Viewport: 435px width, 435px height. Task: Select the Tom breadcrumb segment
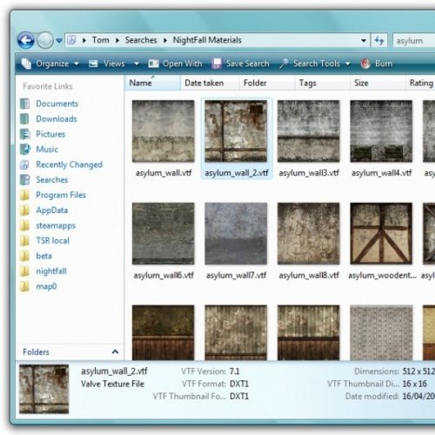click(100, 40)
